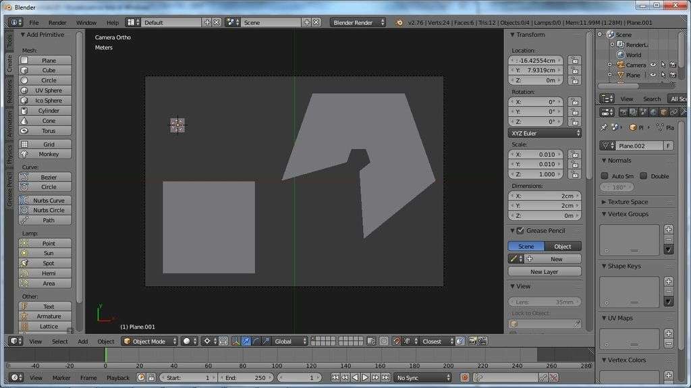Click the Armature add button
Viewport: 691px width, 388px height.
(x=45, y=316)
